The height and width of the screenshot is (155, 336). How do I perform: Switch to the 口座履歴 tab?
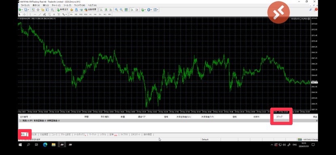44,134
